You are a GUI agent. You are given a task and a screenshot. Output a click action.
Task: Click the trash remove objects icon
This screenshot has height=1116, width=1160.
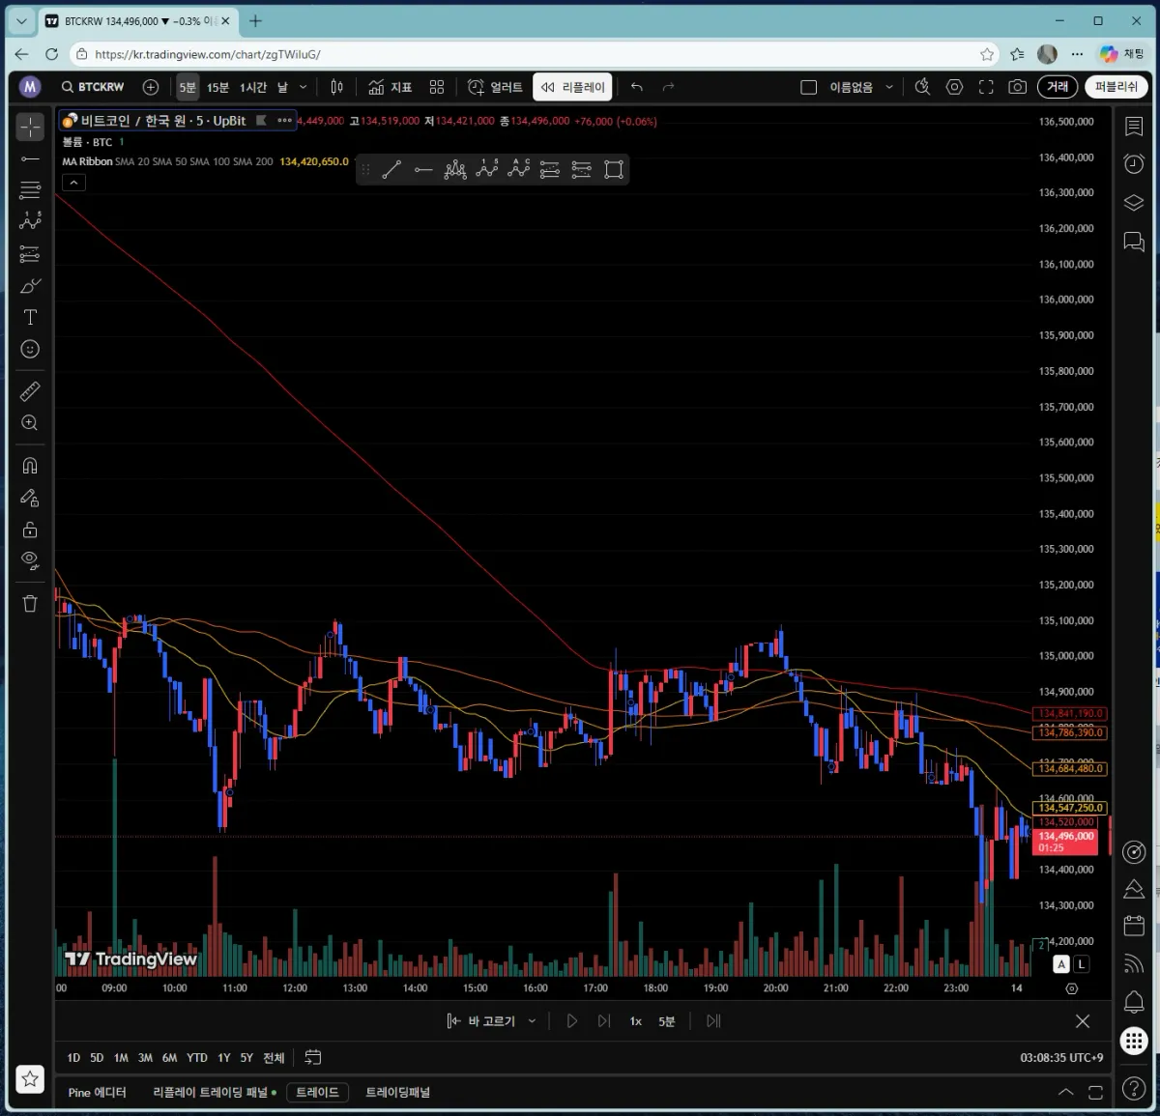[30, 603]
